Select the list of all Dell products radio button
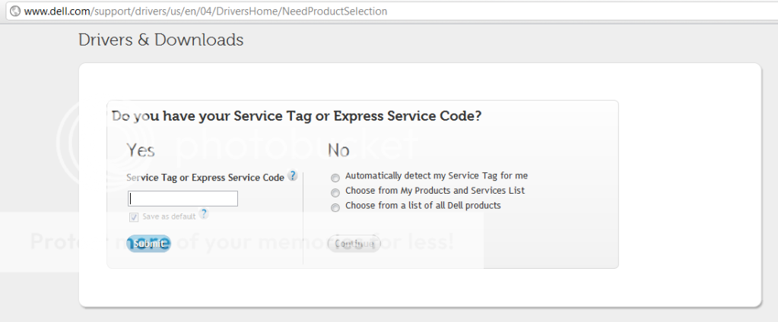 click(335, 207)
